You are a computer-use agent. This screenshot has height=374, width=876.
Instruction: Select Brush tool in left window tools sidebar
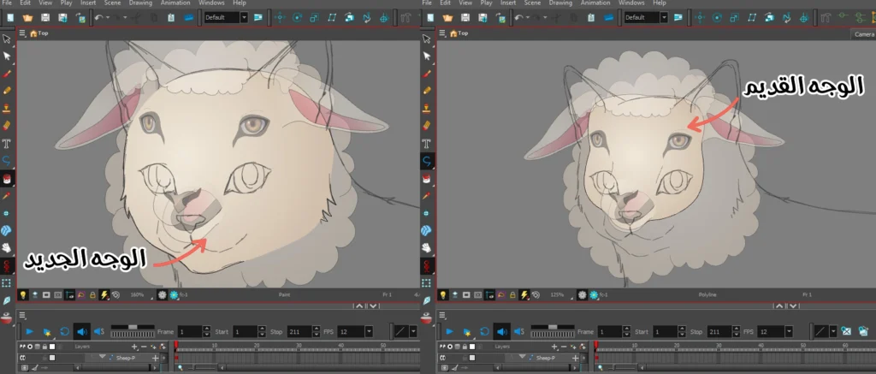[7, 74]
